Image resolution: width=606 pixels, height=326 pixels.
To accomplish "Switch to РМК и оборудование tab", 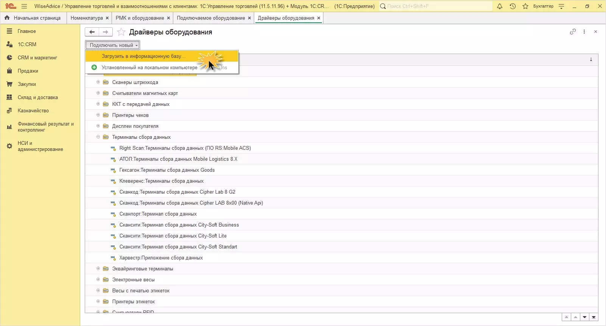I will (140, 18).
